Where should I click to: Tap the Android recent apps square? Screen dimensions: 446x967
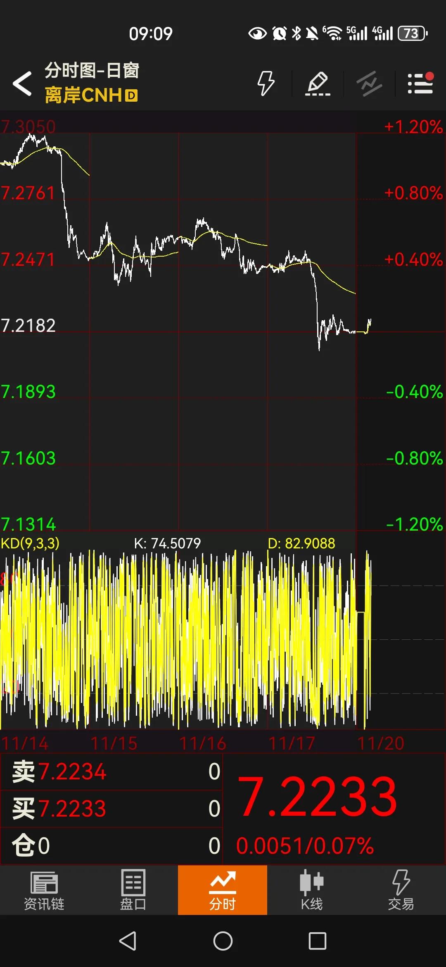pyautogui.click(x=318, y=941)
